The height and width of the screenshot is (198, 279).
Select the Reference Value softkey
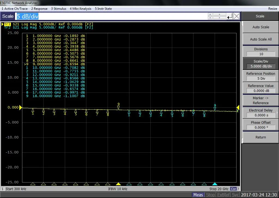(x=261, y=88)
